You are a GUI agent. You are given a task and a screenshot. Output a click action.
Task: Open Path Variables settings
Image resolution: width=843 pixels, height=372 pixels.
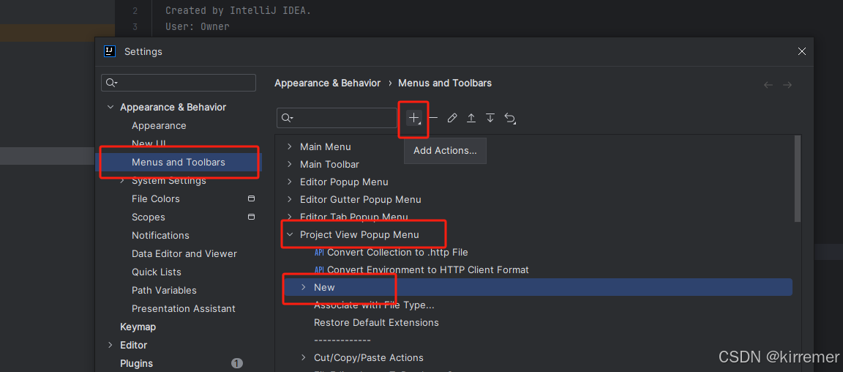coord(164,290)
